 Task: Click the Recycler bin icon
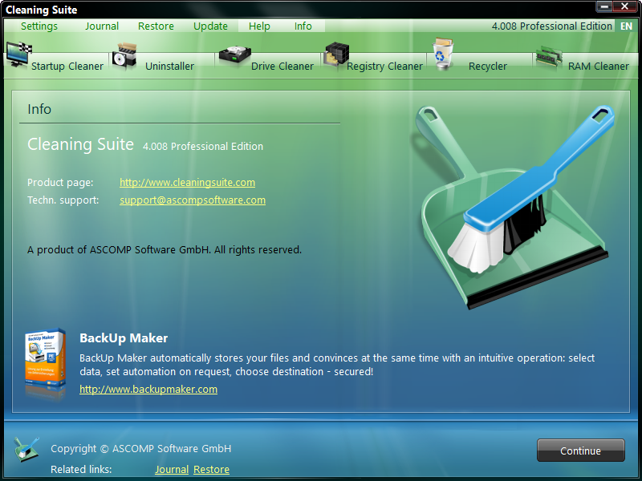[x=443, y=54]
